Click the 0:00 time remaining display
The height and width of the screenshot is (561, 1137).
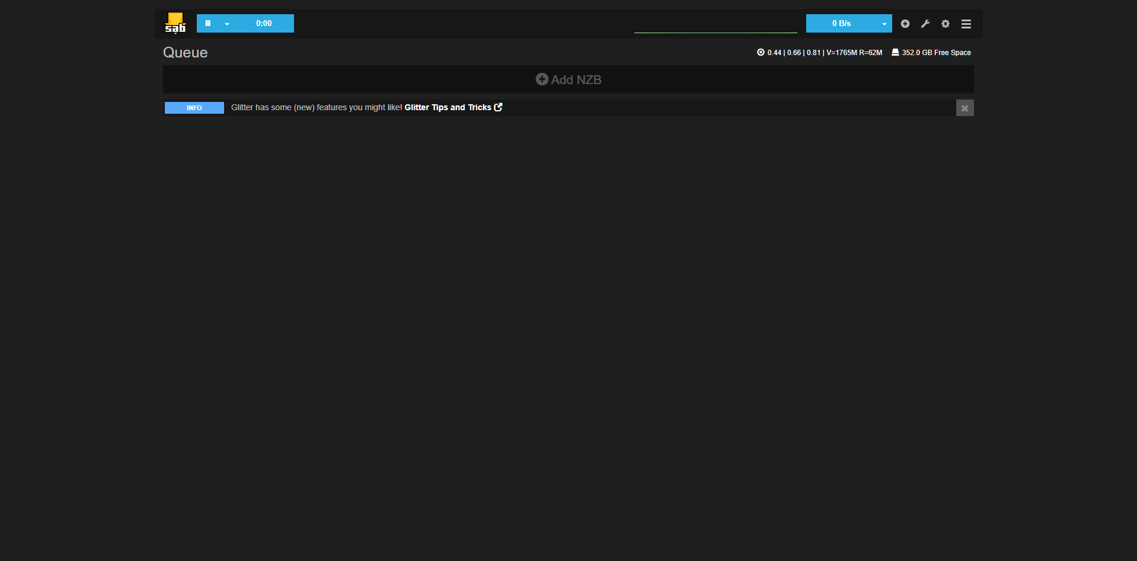coord(264,24)
